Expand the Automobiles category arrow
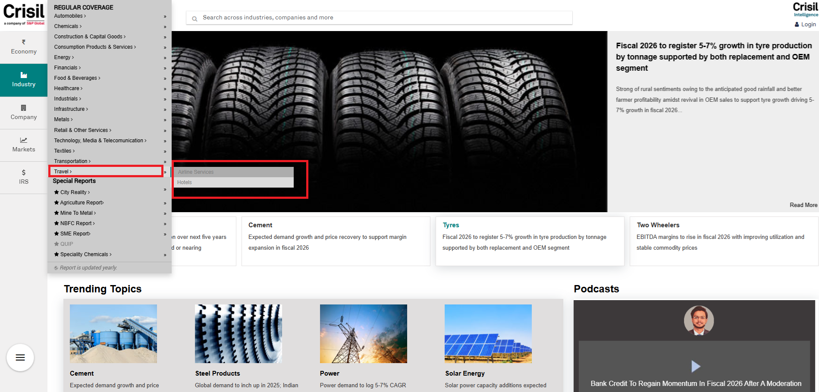The width and height of the screenshot is (819, 392). (x=165, y=16)
